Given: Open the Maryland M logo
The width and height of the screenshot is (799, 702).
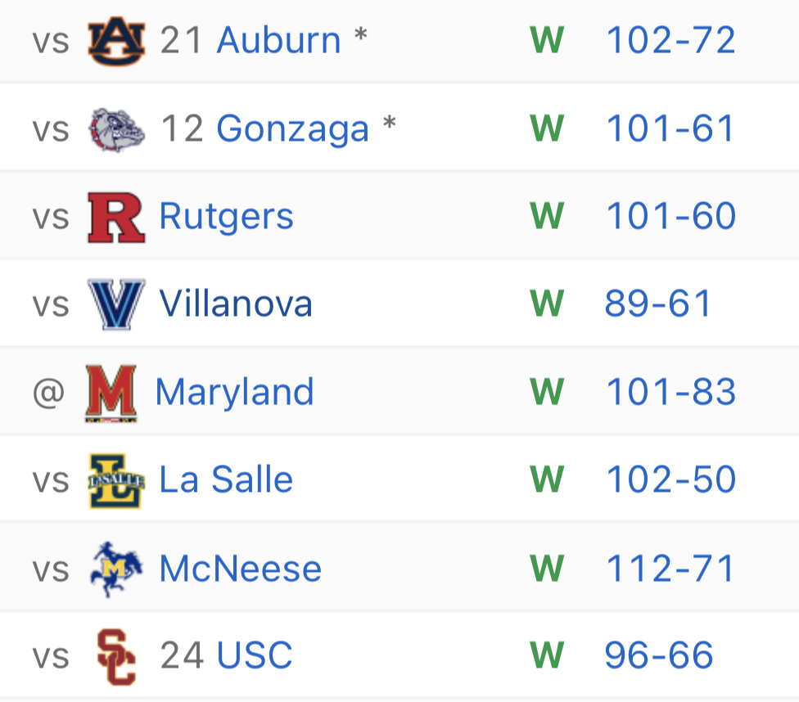Looking at the screenshot, I should click(111, 393).
